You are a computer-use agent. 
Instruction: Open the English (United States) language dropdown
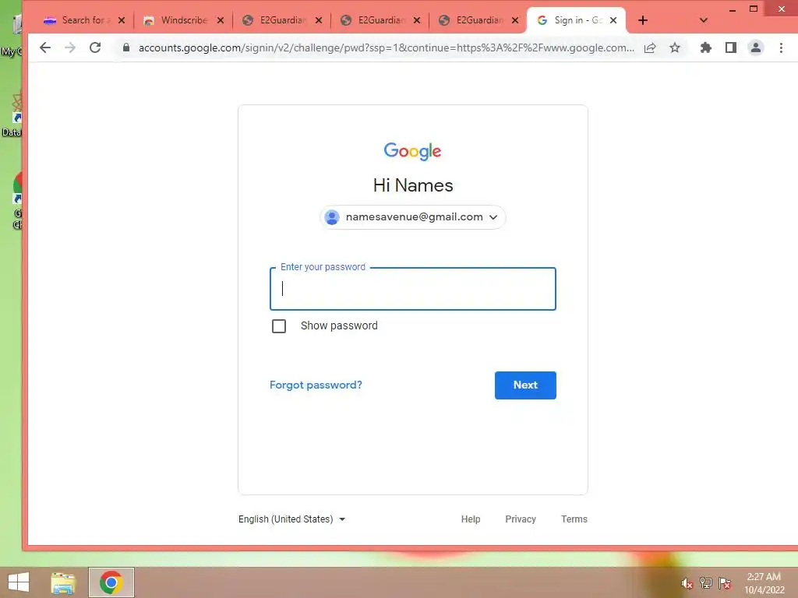[292, 519]
